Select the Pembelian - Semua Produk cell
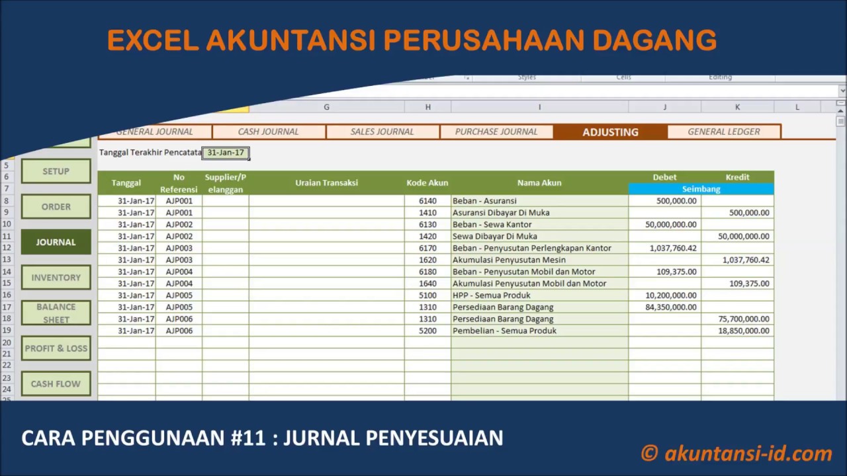 tap(539, 331)
